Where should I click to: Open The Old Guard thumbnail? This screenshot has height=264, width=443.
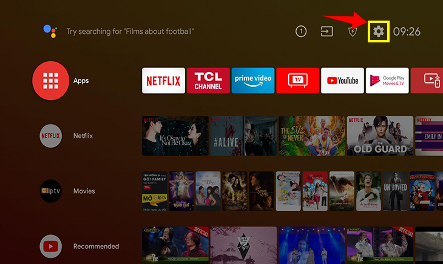380,136
